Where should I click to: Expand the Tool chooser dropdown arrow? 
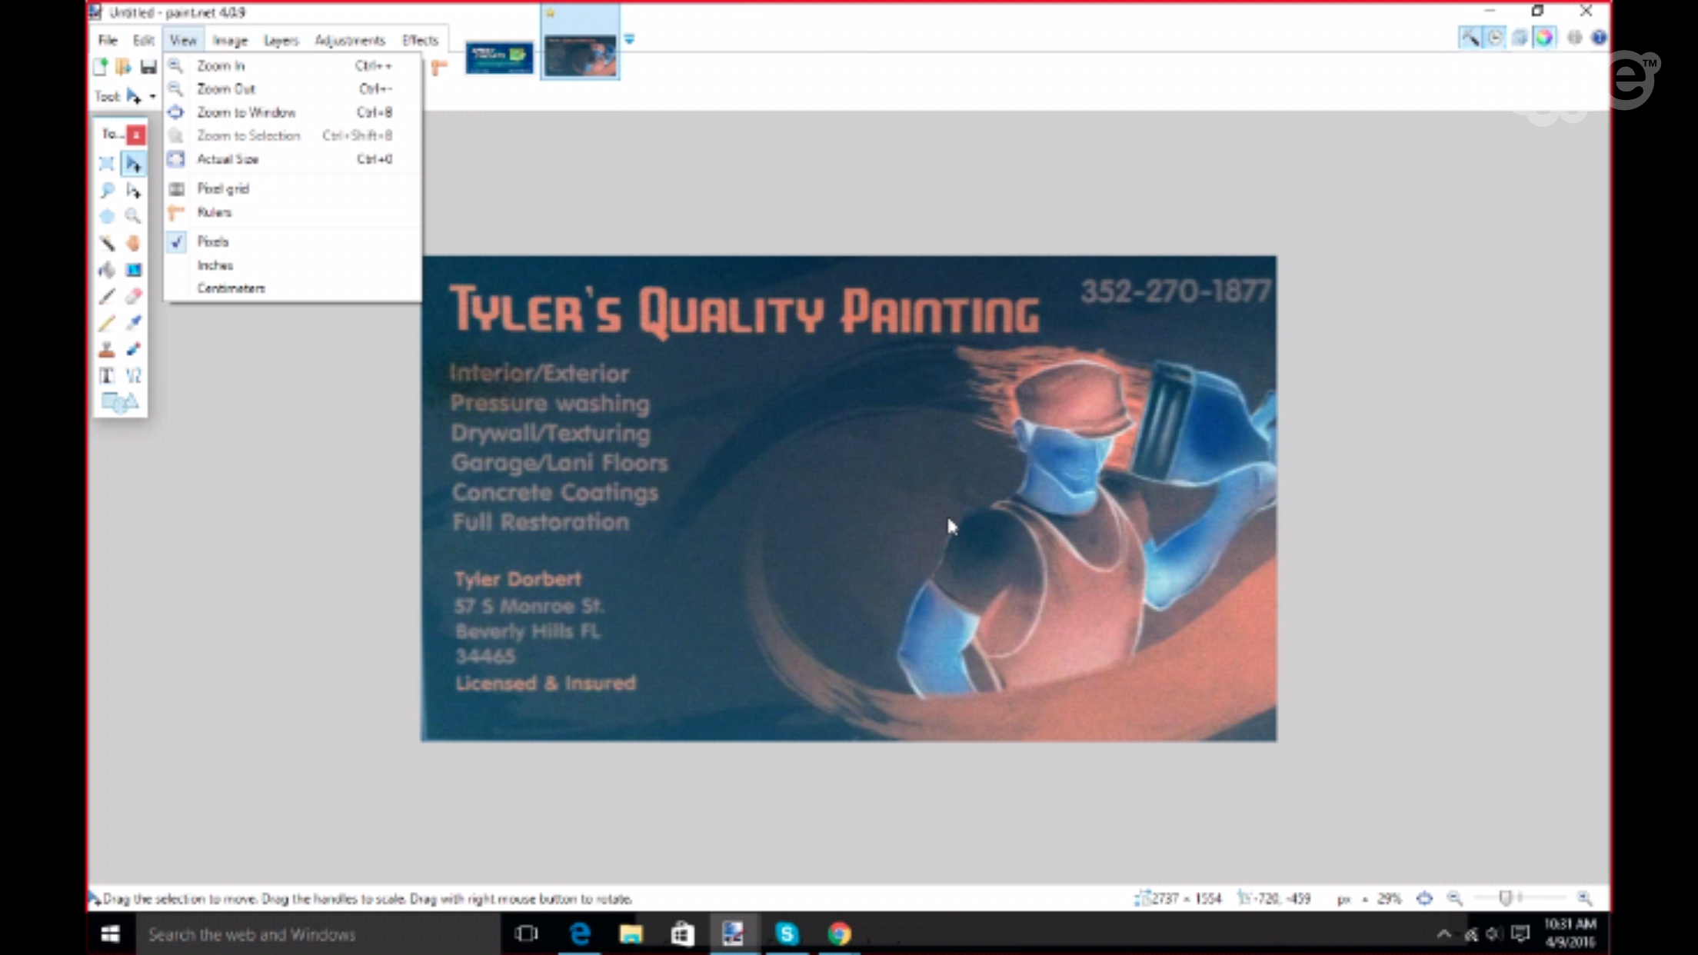pyautogui.click(x=152, y=97)
